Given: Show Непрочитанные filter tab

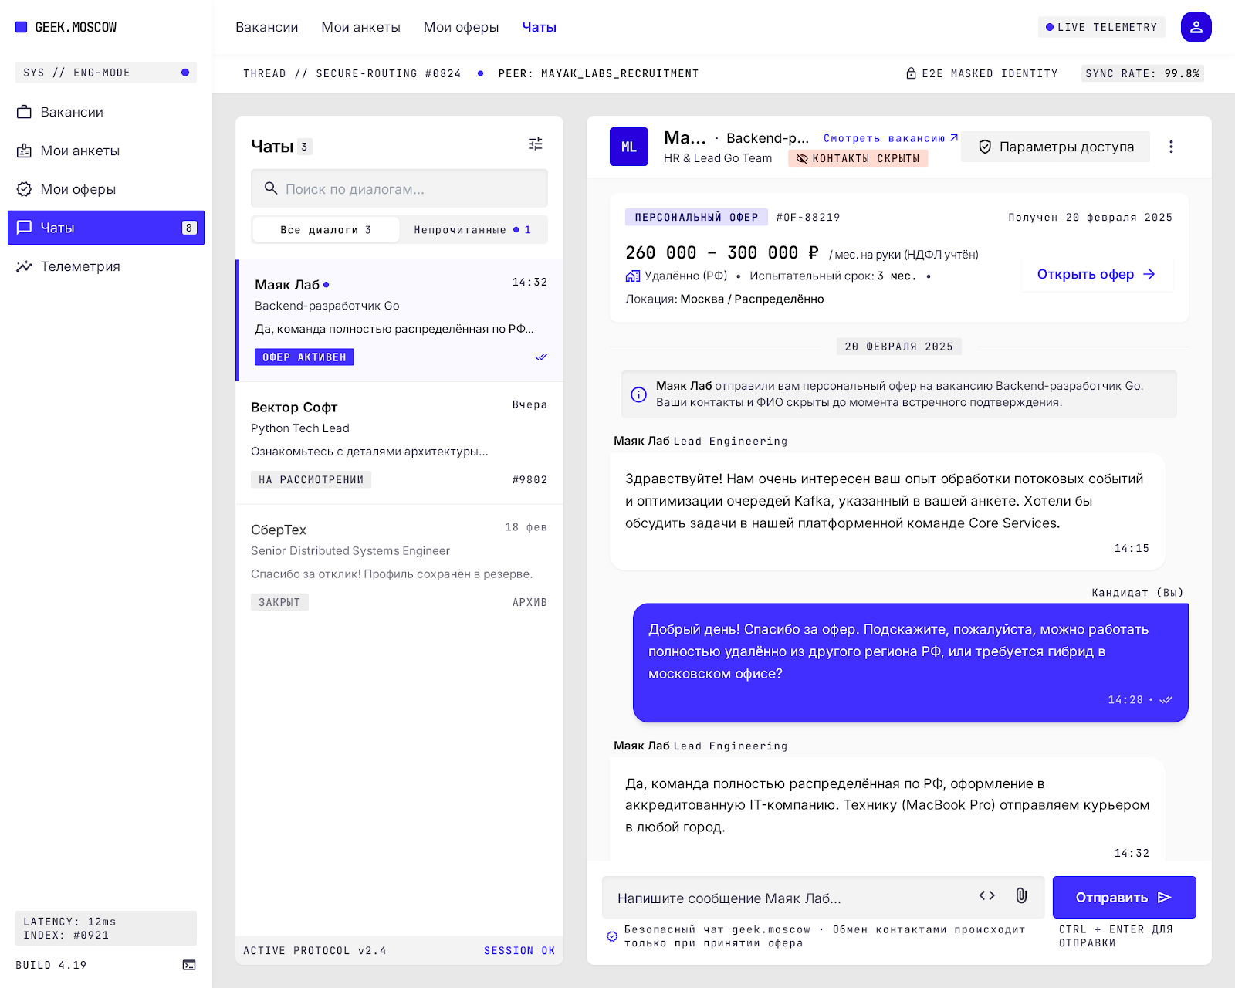Looking at the screenshot, I should tap(472, 230).
